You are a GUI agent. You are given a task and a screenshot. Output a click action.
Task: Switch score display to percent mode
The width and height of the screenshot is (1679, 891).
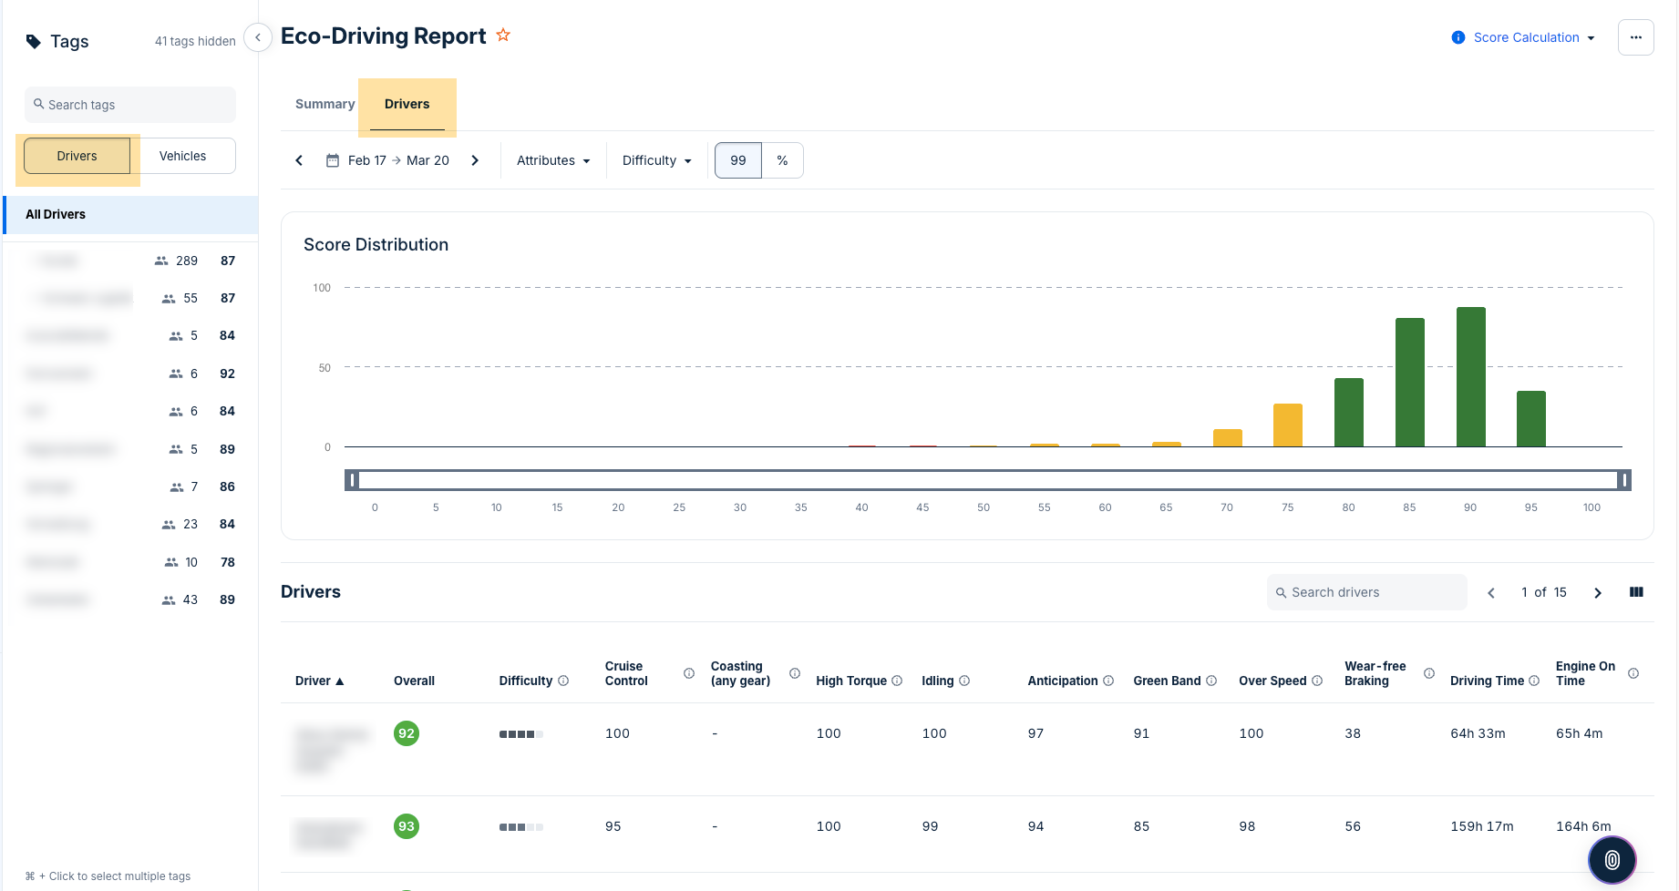[782, 160]
